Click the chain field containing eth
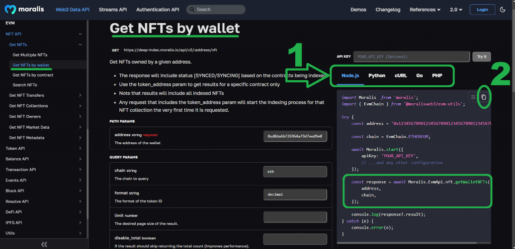The height and width of the screenshot is (249, 515). coord(295,172)
